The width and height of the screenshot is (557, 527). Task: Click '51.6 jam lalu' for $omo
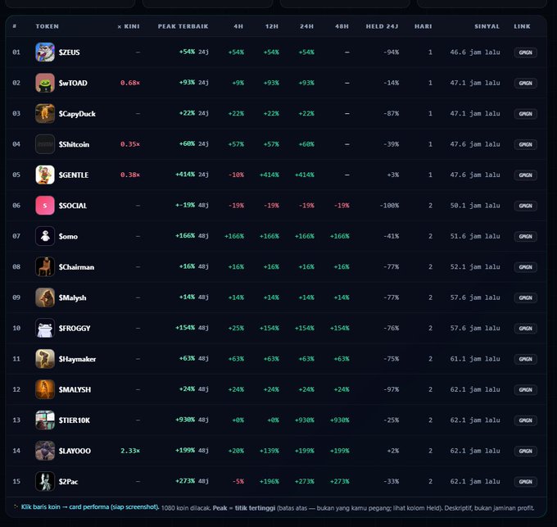click(475, 236)
